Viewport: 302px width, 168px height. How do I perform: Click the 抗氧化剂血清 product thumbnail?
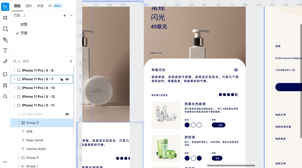(x=166, y=115)
